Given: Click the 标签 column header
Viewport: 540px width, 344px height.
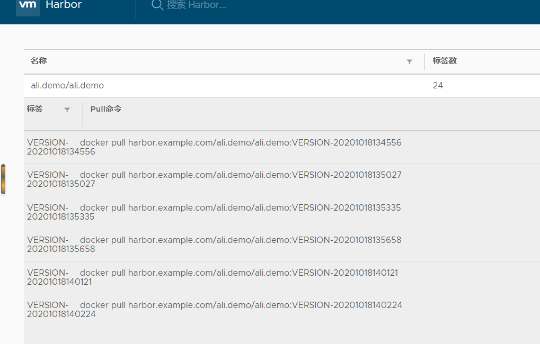Looking at the screenshot, I should pyautogui.click(x=34, y=109).
